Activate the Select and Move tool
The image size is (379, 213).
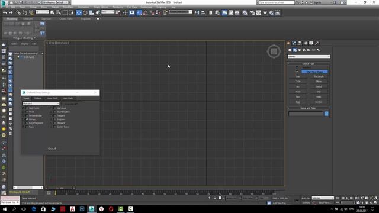[x=79, y=12]
